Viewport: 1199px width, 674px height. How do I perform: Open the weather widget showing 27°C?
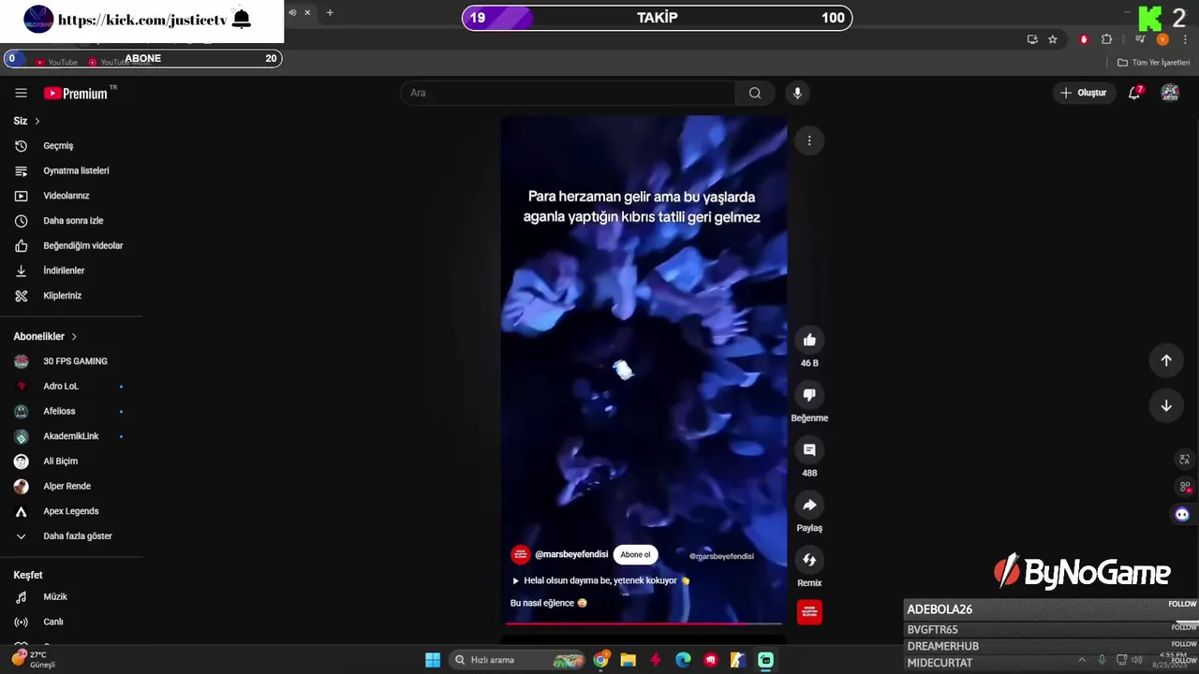coord(35,659)
